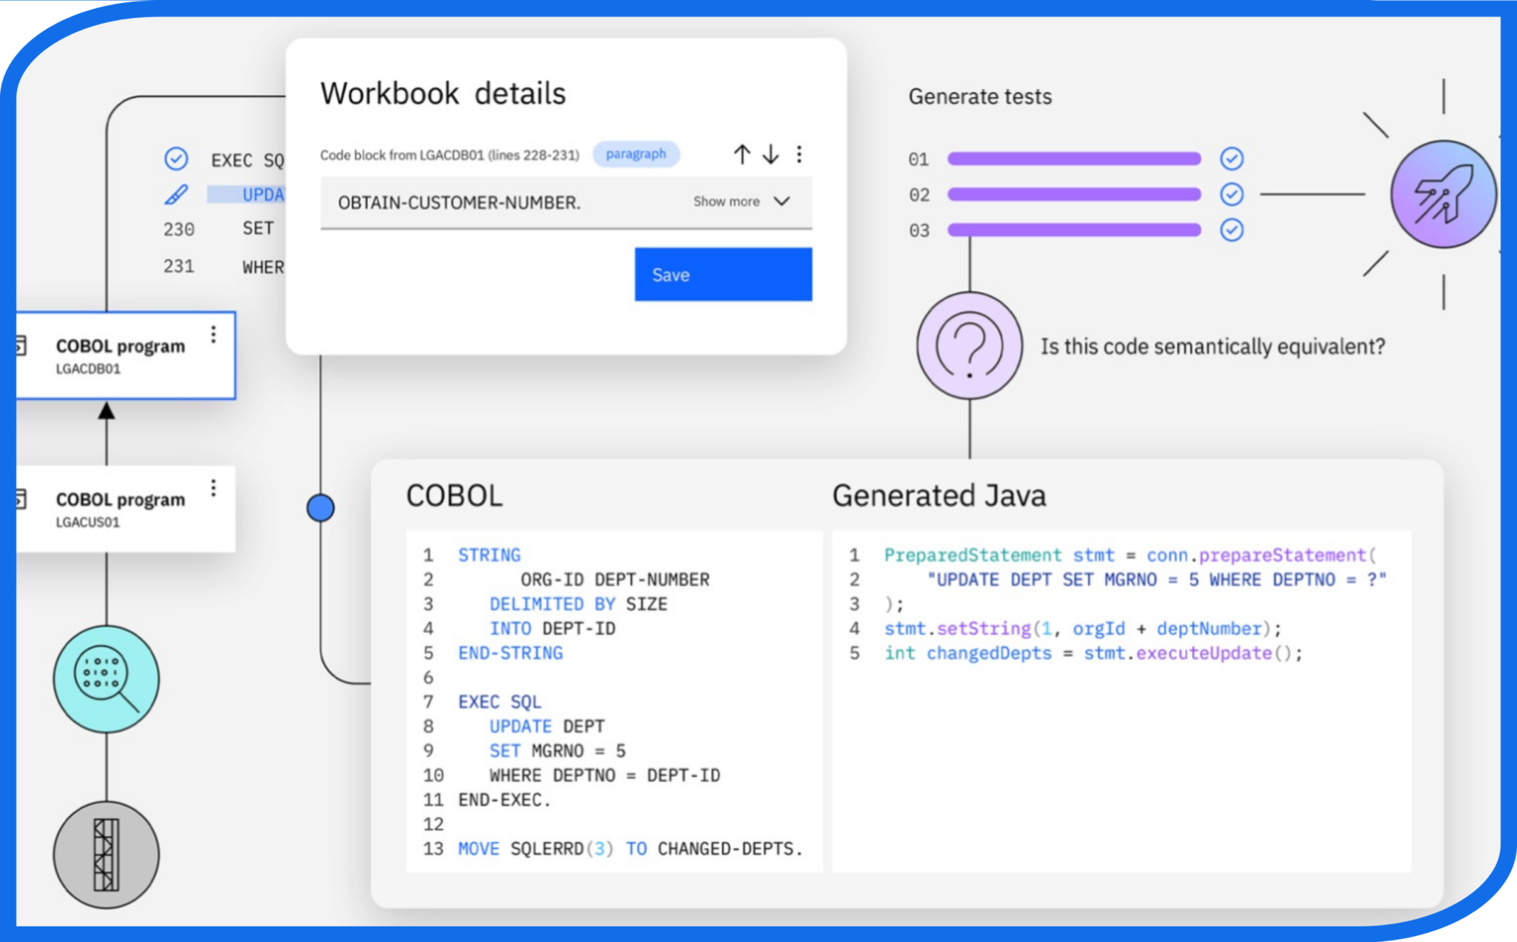
Task: Select the paragraph tag badge
Action: click(x=636, y=154)
